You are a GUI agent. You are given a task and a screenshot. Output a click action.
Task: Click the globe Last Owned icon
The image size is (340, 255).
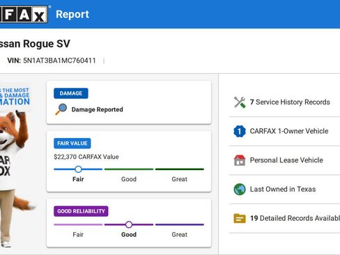click(x=240, y=190)
